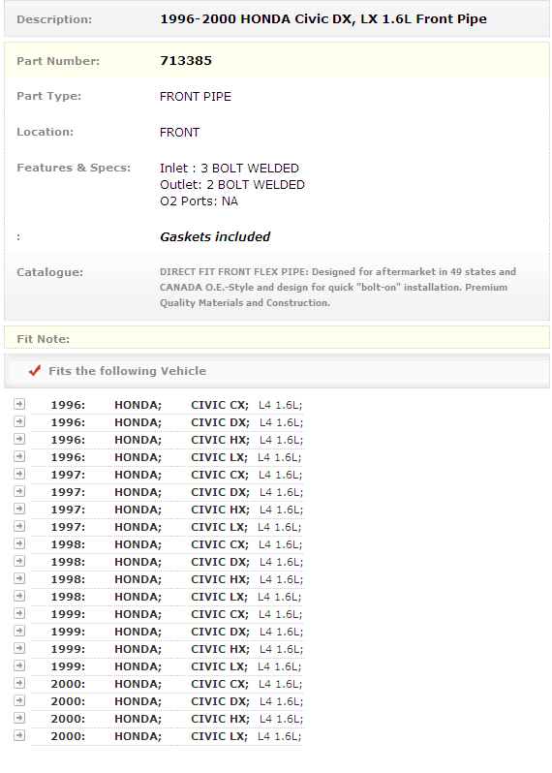The image size is (552, 773).
Task: Click the Gaskets included note
Action: (215, 236)
